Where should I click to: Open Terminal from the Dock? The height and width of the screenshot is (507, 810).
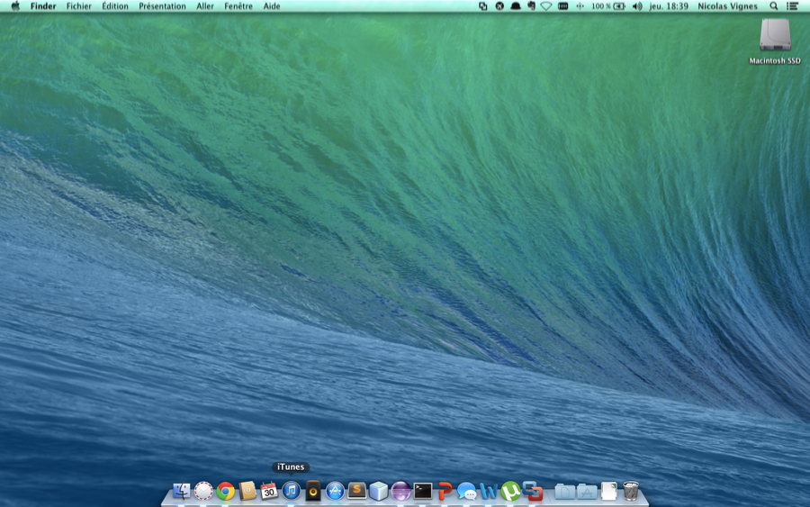[423, 491]
